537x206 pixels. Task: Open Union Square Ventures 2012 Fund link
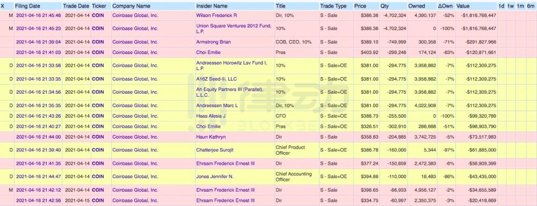click(x=234, y=29)
